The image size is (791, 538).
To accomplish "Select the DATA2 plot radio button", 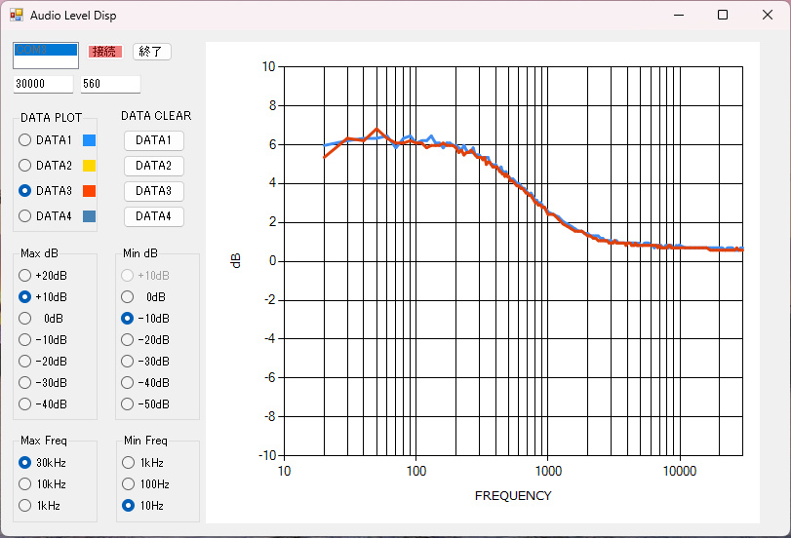I will (x=25, y=166).
